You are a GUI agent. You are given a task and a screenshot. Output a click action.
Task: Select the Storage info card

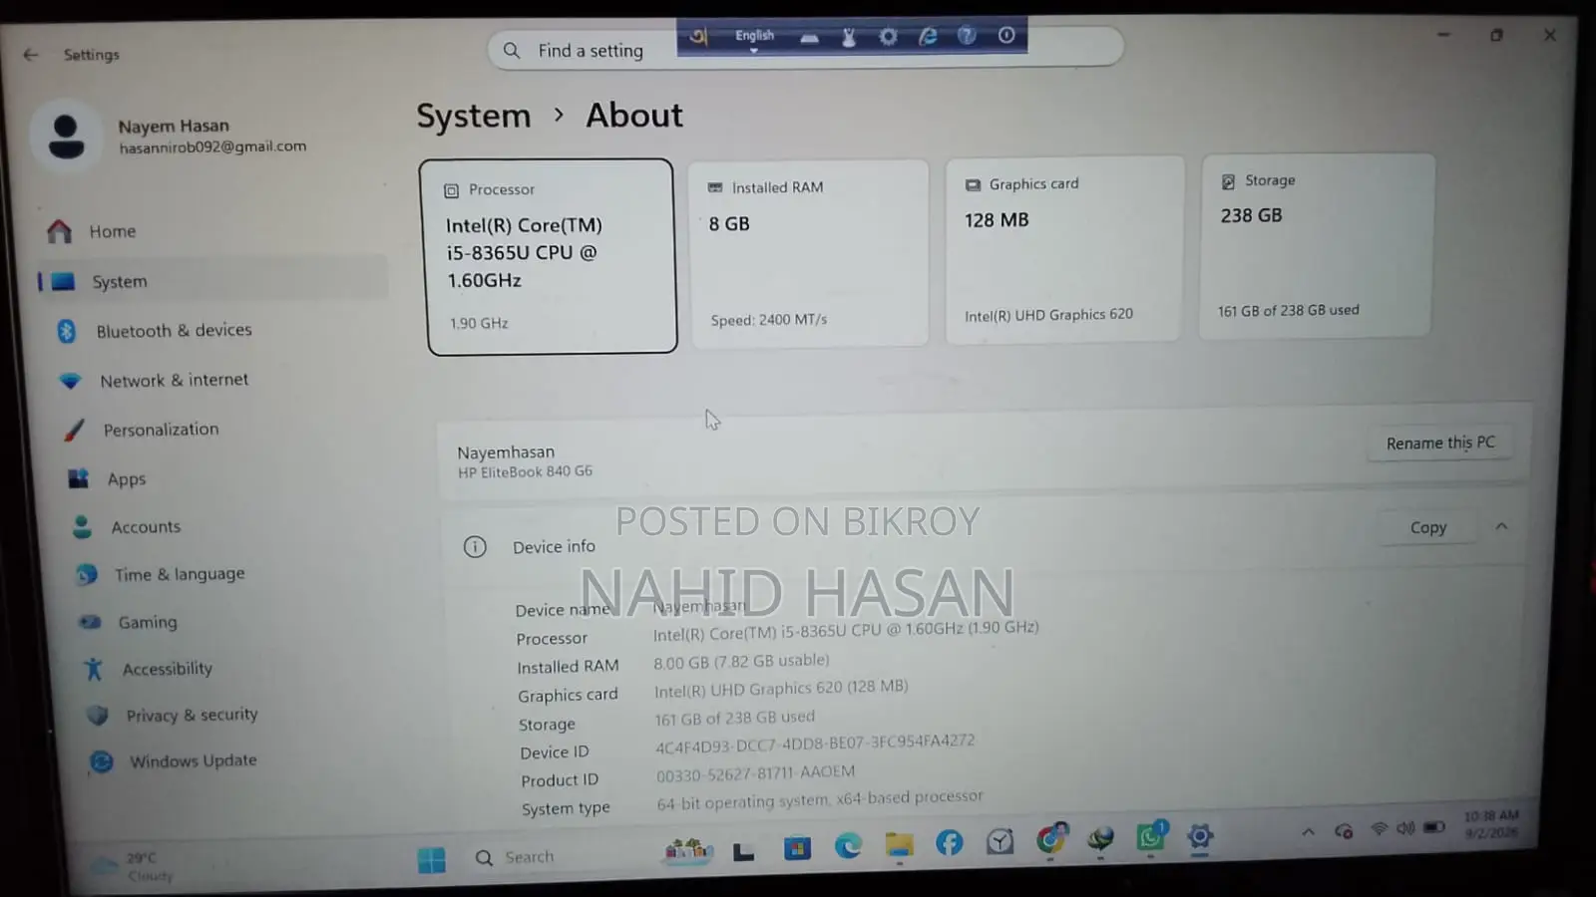pos(1317,245)
